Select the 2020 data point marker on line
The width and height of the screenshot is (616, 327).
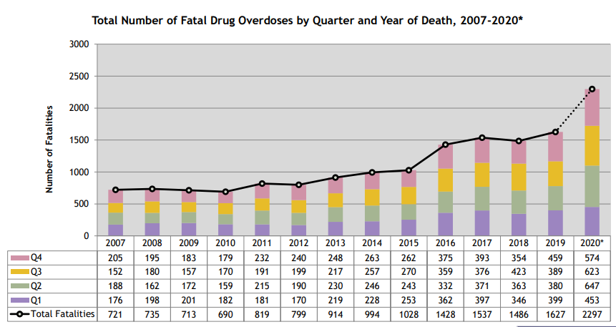tap(592, 89)
